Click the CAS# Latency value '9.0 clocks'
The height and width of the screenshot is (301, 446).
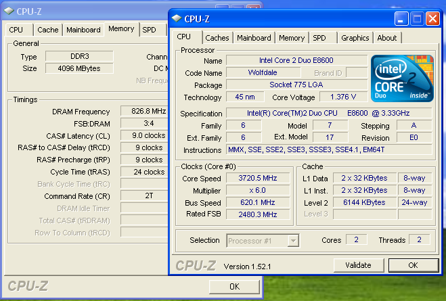[145, 135]
